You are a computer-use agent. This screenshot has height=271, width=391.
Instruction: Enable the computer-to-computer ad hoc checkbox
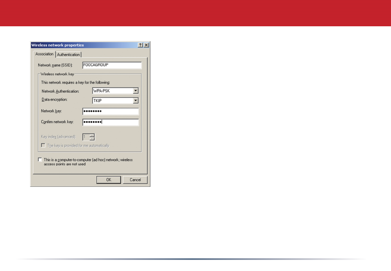point(40,160)
